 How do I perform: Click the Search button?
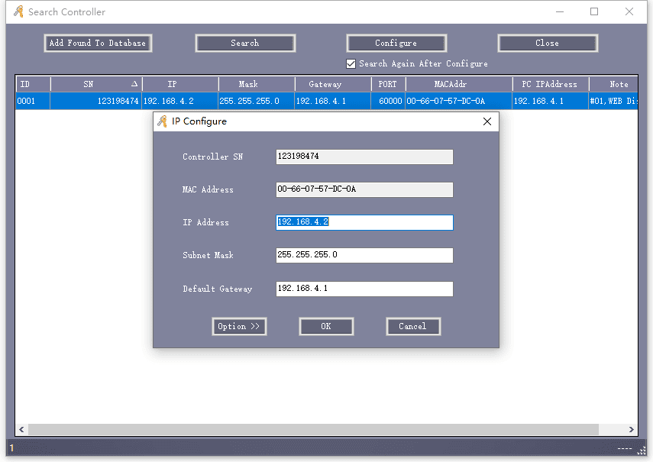245,44
